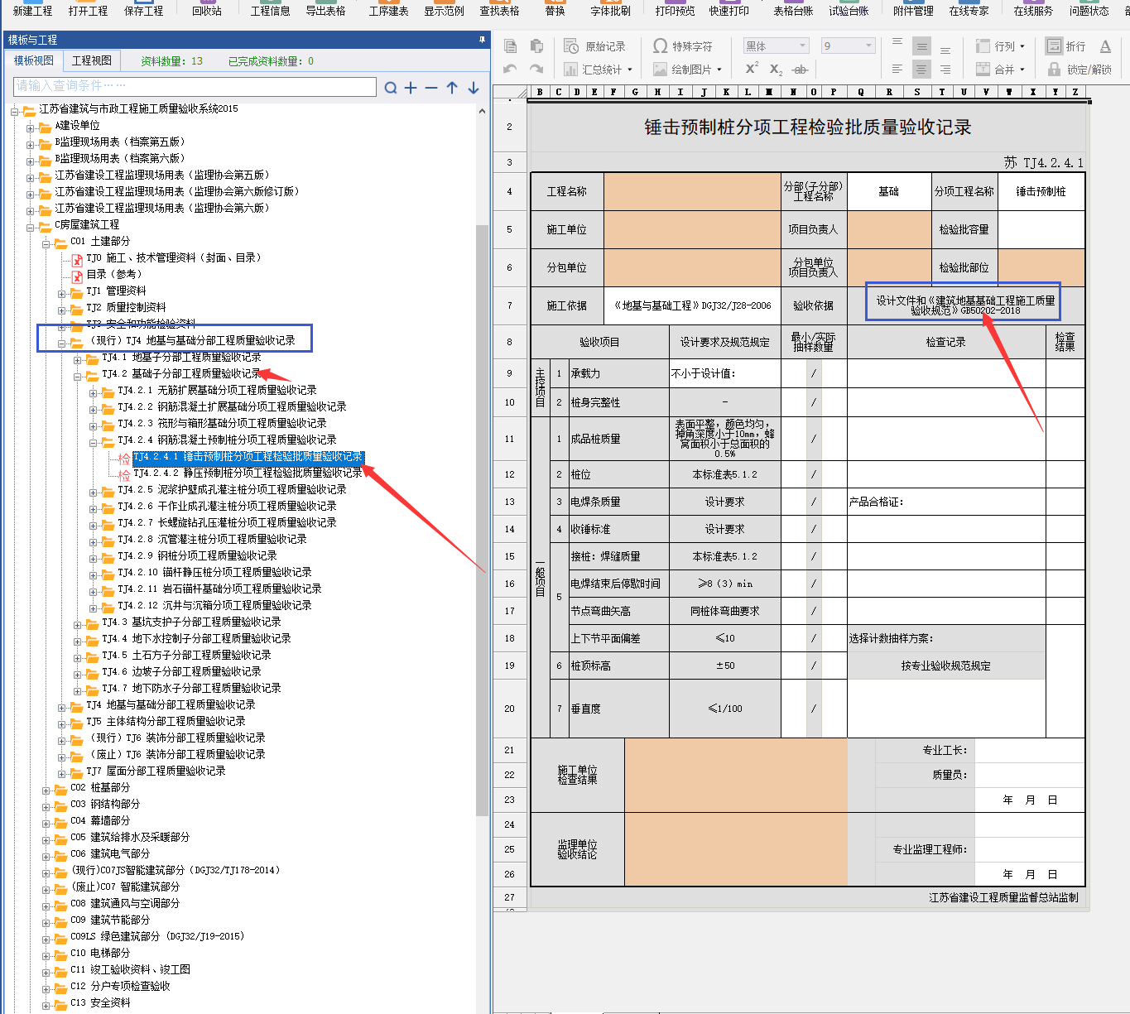The height and width of the screenshot is (1014, 1130).
Task: Click the copy icon in the editor toolbar
Action: click(x=511, y=46)
